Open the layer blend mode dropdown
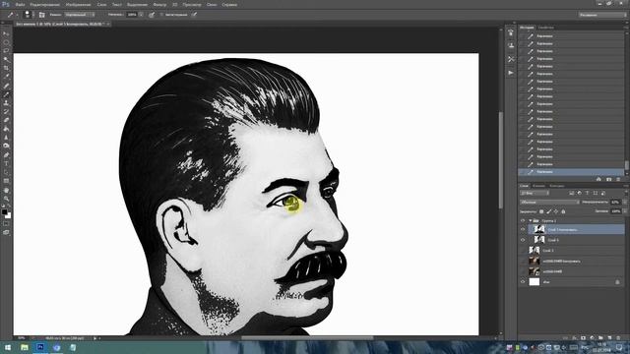Screen dimensions: 630x354 coord(549,202)
